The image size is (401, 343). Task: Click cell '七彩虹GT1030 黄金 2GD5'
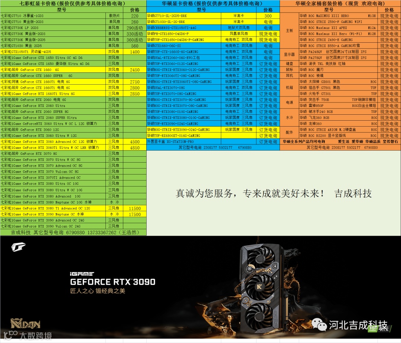point(53,46)
